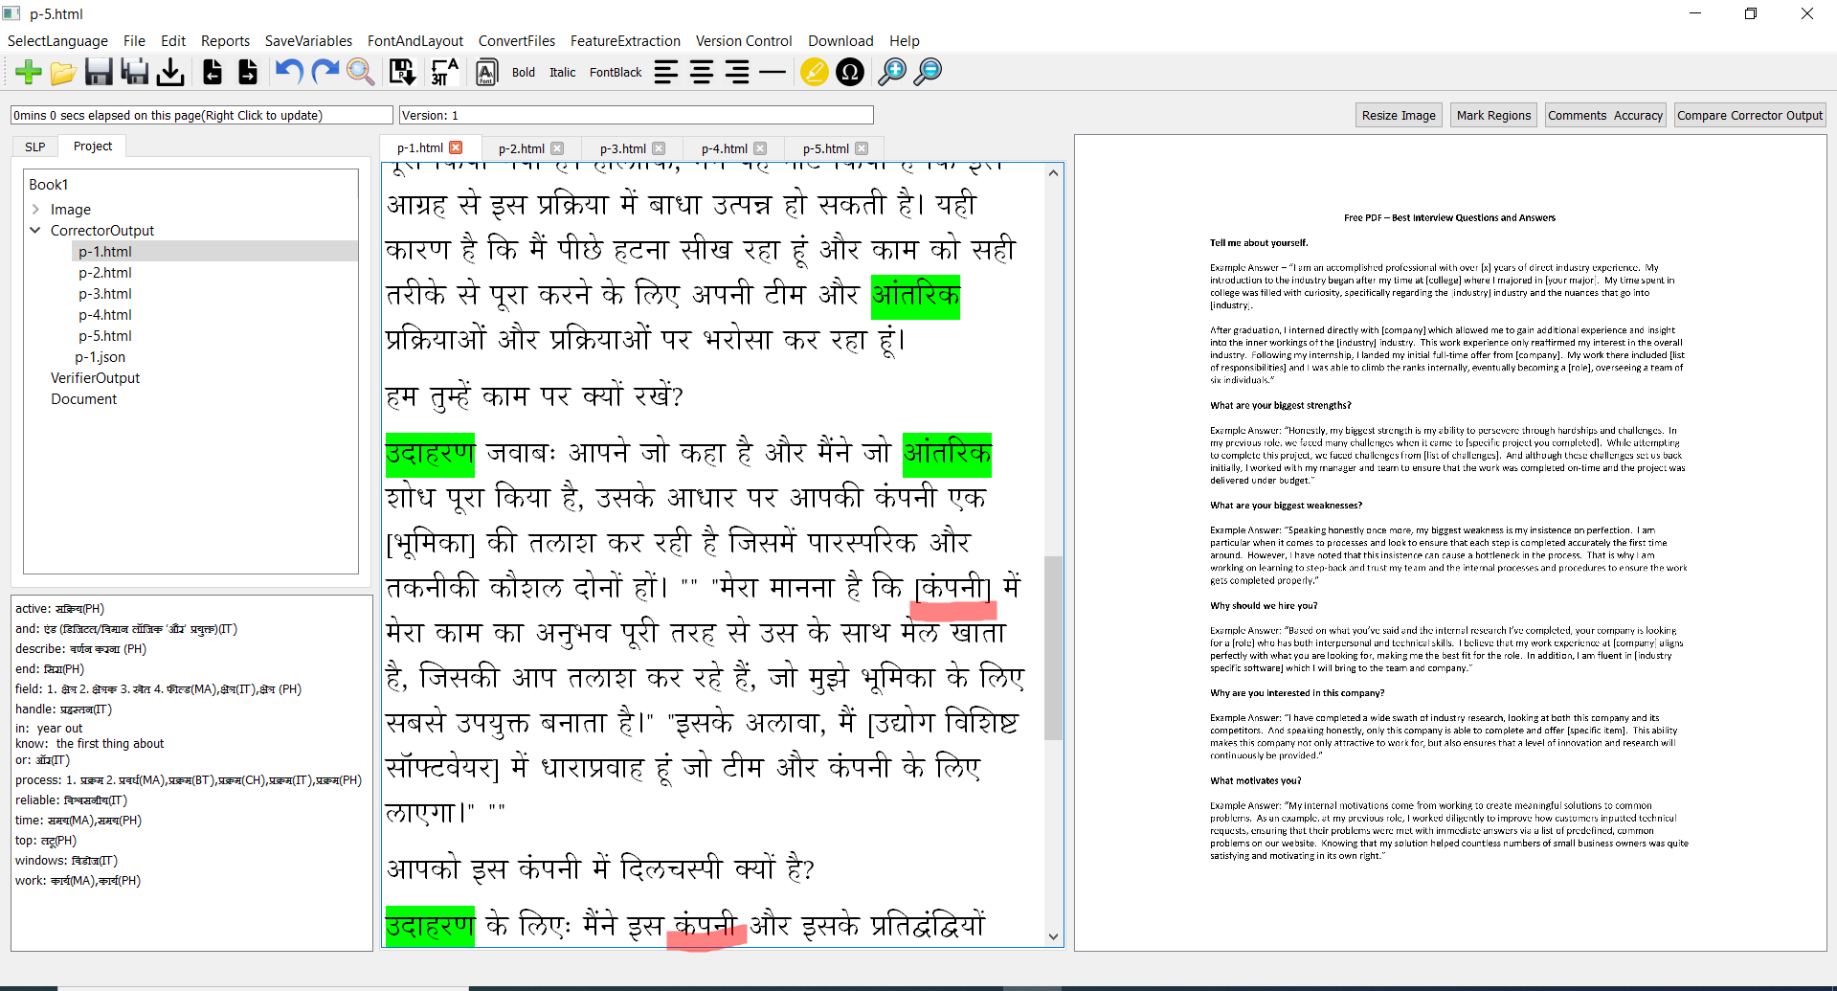The image size is (1837, 991).
Task: Click the Compare Corrector Output button
Action: [x=1749, y=115]
